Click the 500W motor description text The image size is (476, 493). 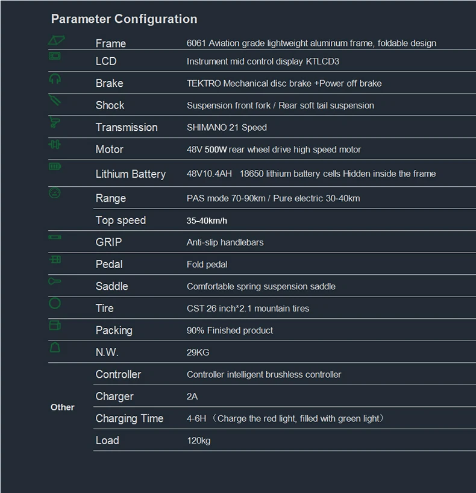point(274,149)
